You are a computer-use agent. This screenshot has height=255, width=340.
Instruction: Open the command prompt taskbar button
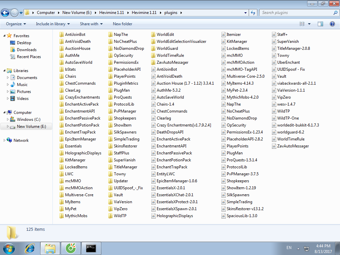(x=91, y=248)
